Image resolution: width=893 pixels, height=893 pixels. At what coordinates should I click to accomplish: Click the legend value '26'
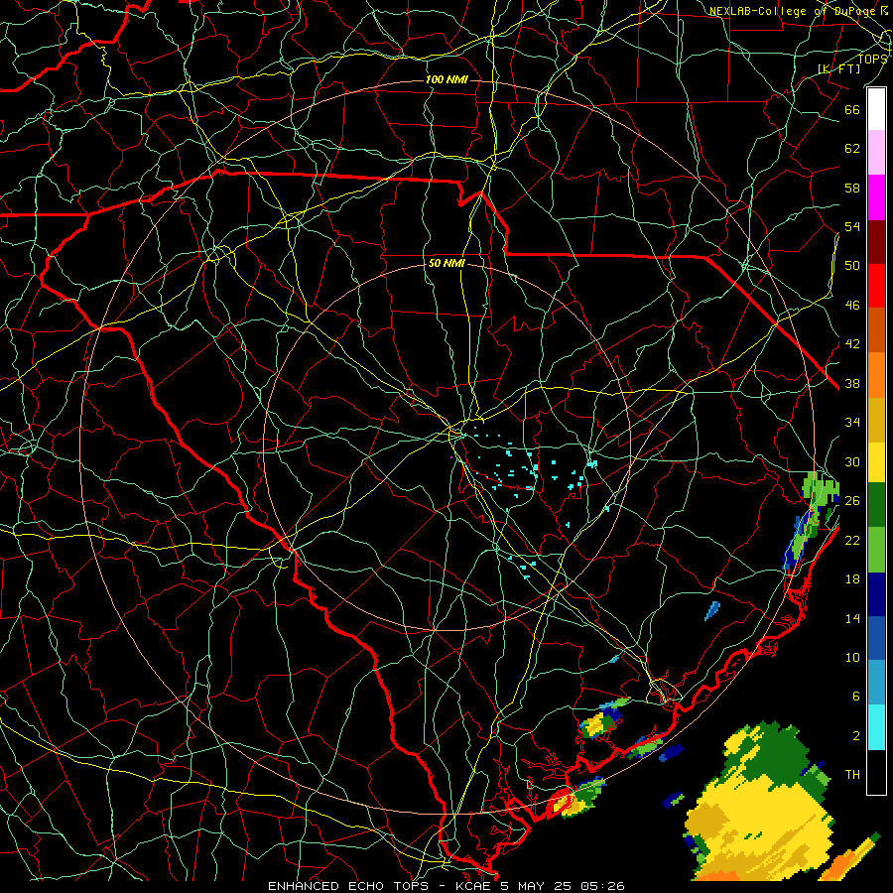[x=852, y=501]
